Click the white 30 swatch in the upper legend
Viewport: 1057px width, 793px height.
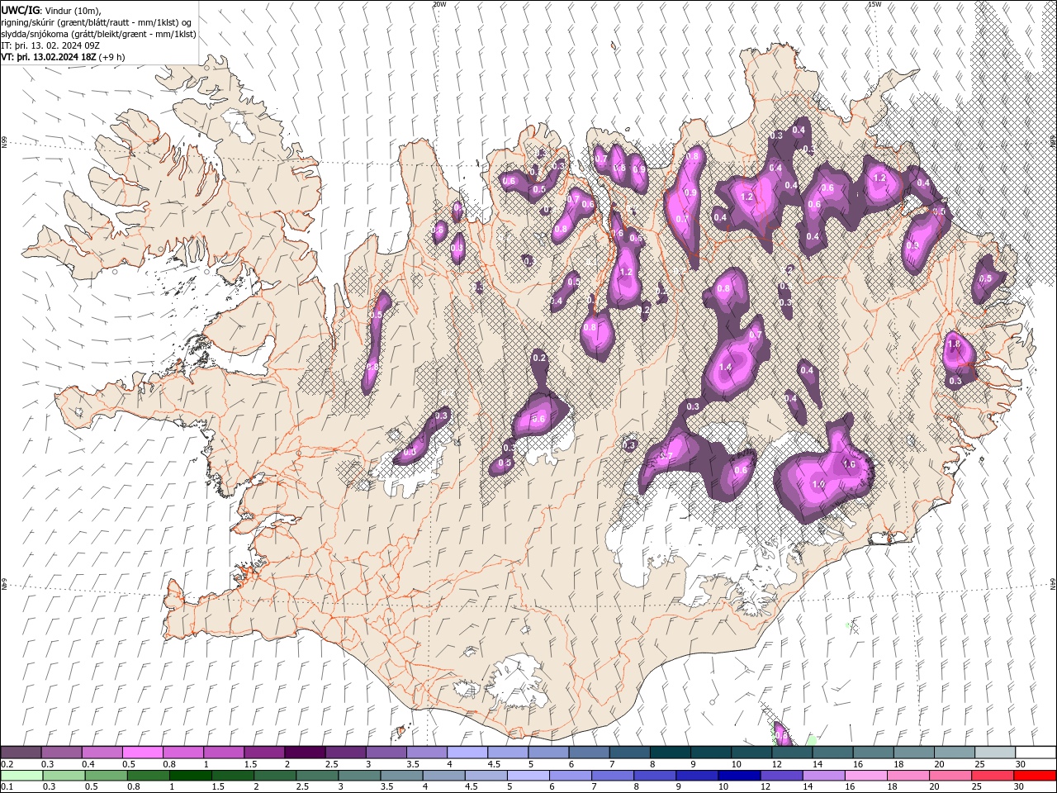click(x=1036, y=753)
